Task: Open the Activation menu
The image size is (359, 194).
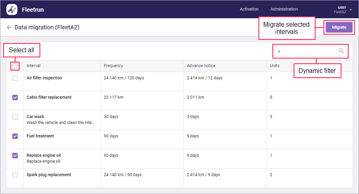Action: [x=249, y=9]
